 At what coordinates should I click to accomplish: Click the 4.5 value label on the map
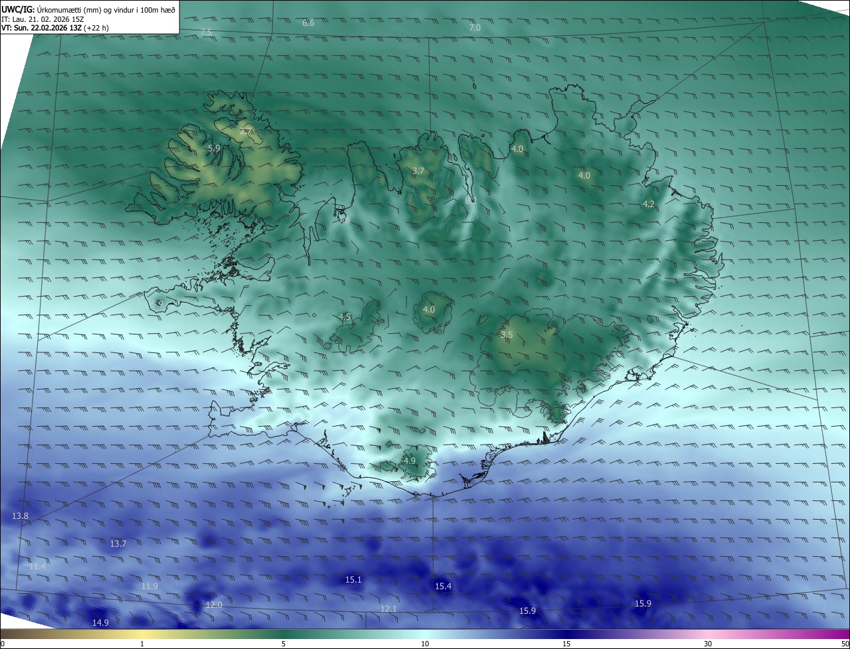pos(345,317)
